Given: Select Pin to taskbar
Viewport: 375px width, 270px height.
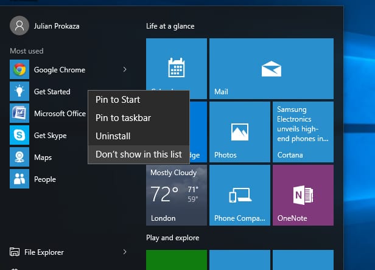Looking at the screenshot, I should pos(139,118).
